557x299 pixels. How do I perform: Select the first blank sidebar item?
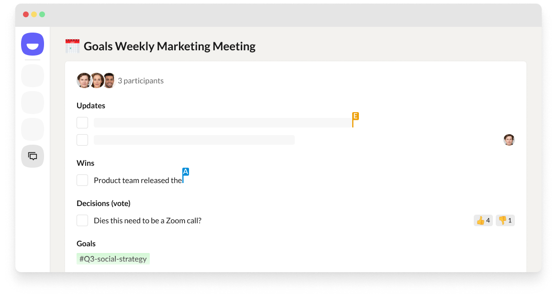33,76
